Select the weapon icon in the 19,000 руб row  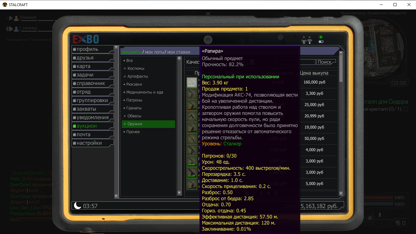click(x=192, y=128)
